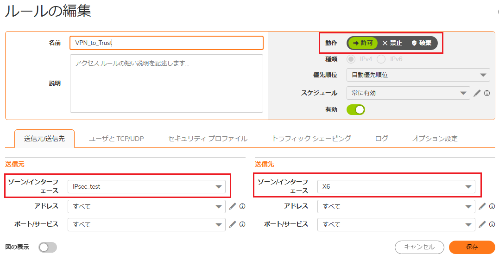499x261 pixels.
Task: Edit the 送信元 アドレス with pencil icon
Action: [x=232, y=206]
